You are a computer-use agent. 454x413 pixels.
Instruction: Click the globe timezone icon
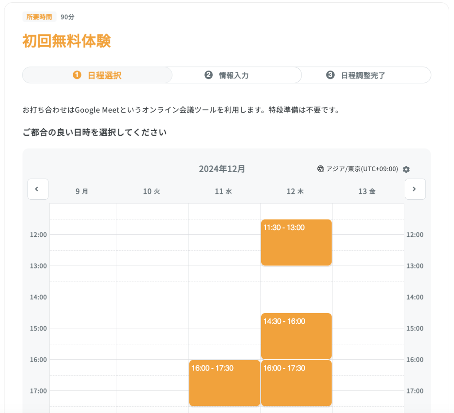coord(321,169)
